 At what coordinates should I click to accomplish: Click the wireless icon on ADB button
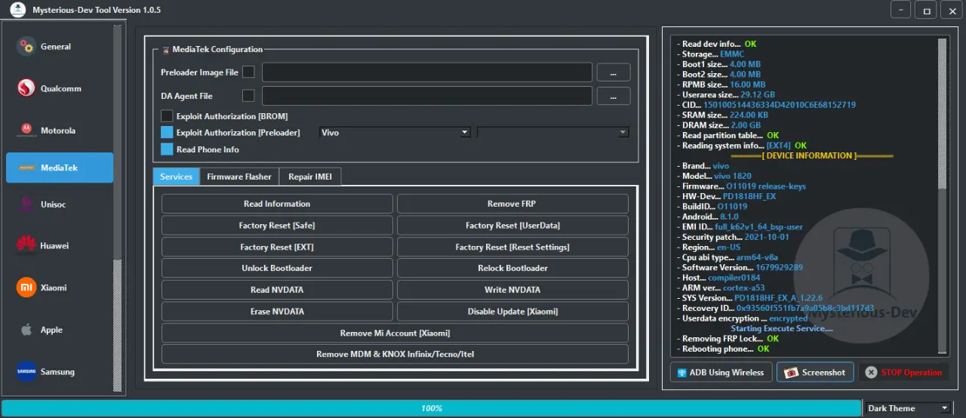[x=682, y=373]
